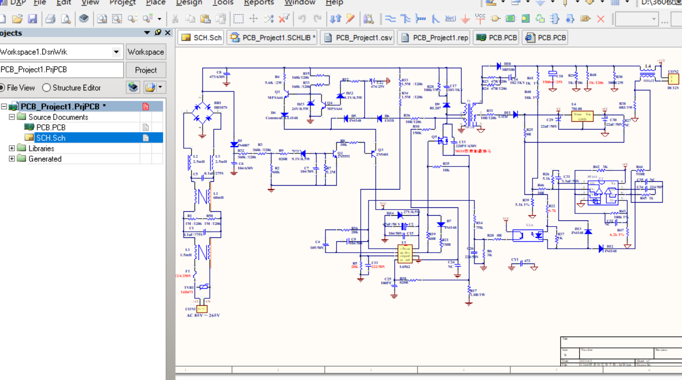682x380 pixels.
Task: Open the Workspace1.DsnWrk dropdown
Action: point(116,52)
